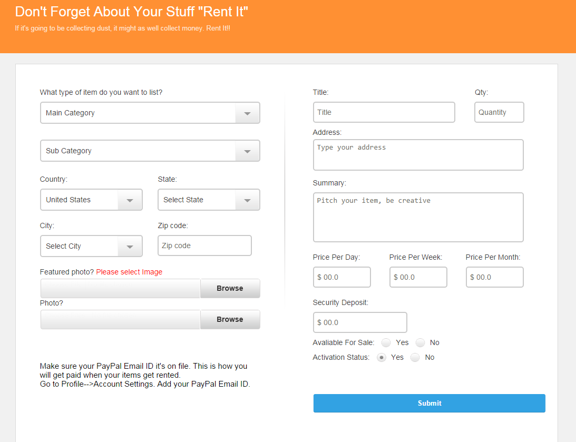This screenshot has height=442, width=576.
Task: Click the Price Per Month field
Action: point(494,277)
